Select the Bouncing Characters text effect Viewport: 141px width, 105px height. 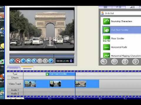[122, 21]
